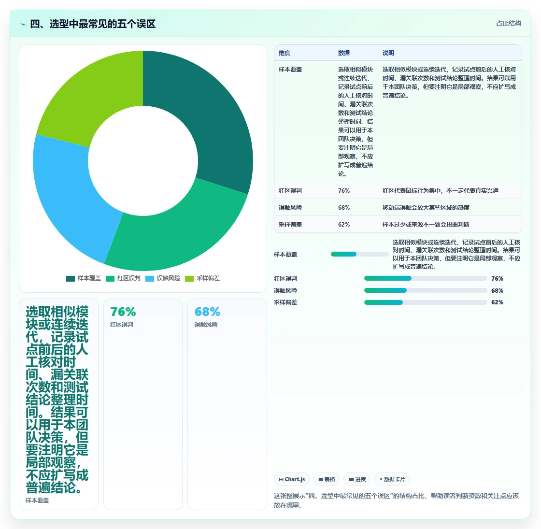Click the 误触风险 progress bar

point(426,290)
